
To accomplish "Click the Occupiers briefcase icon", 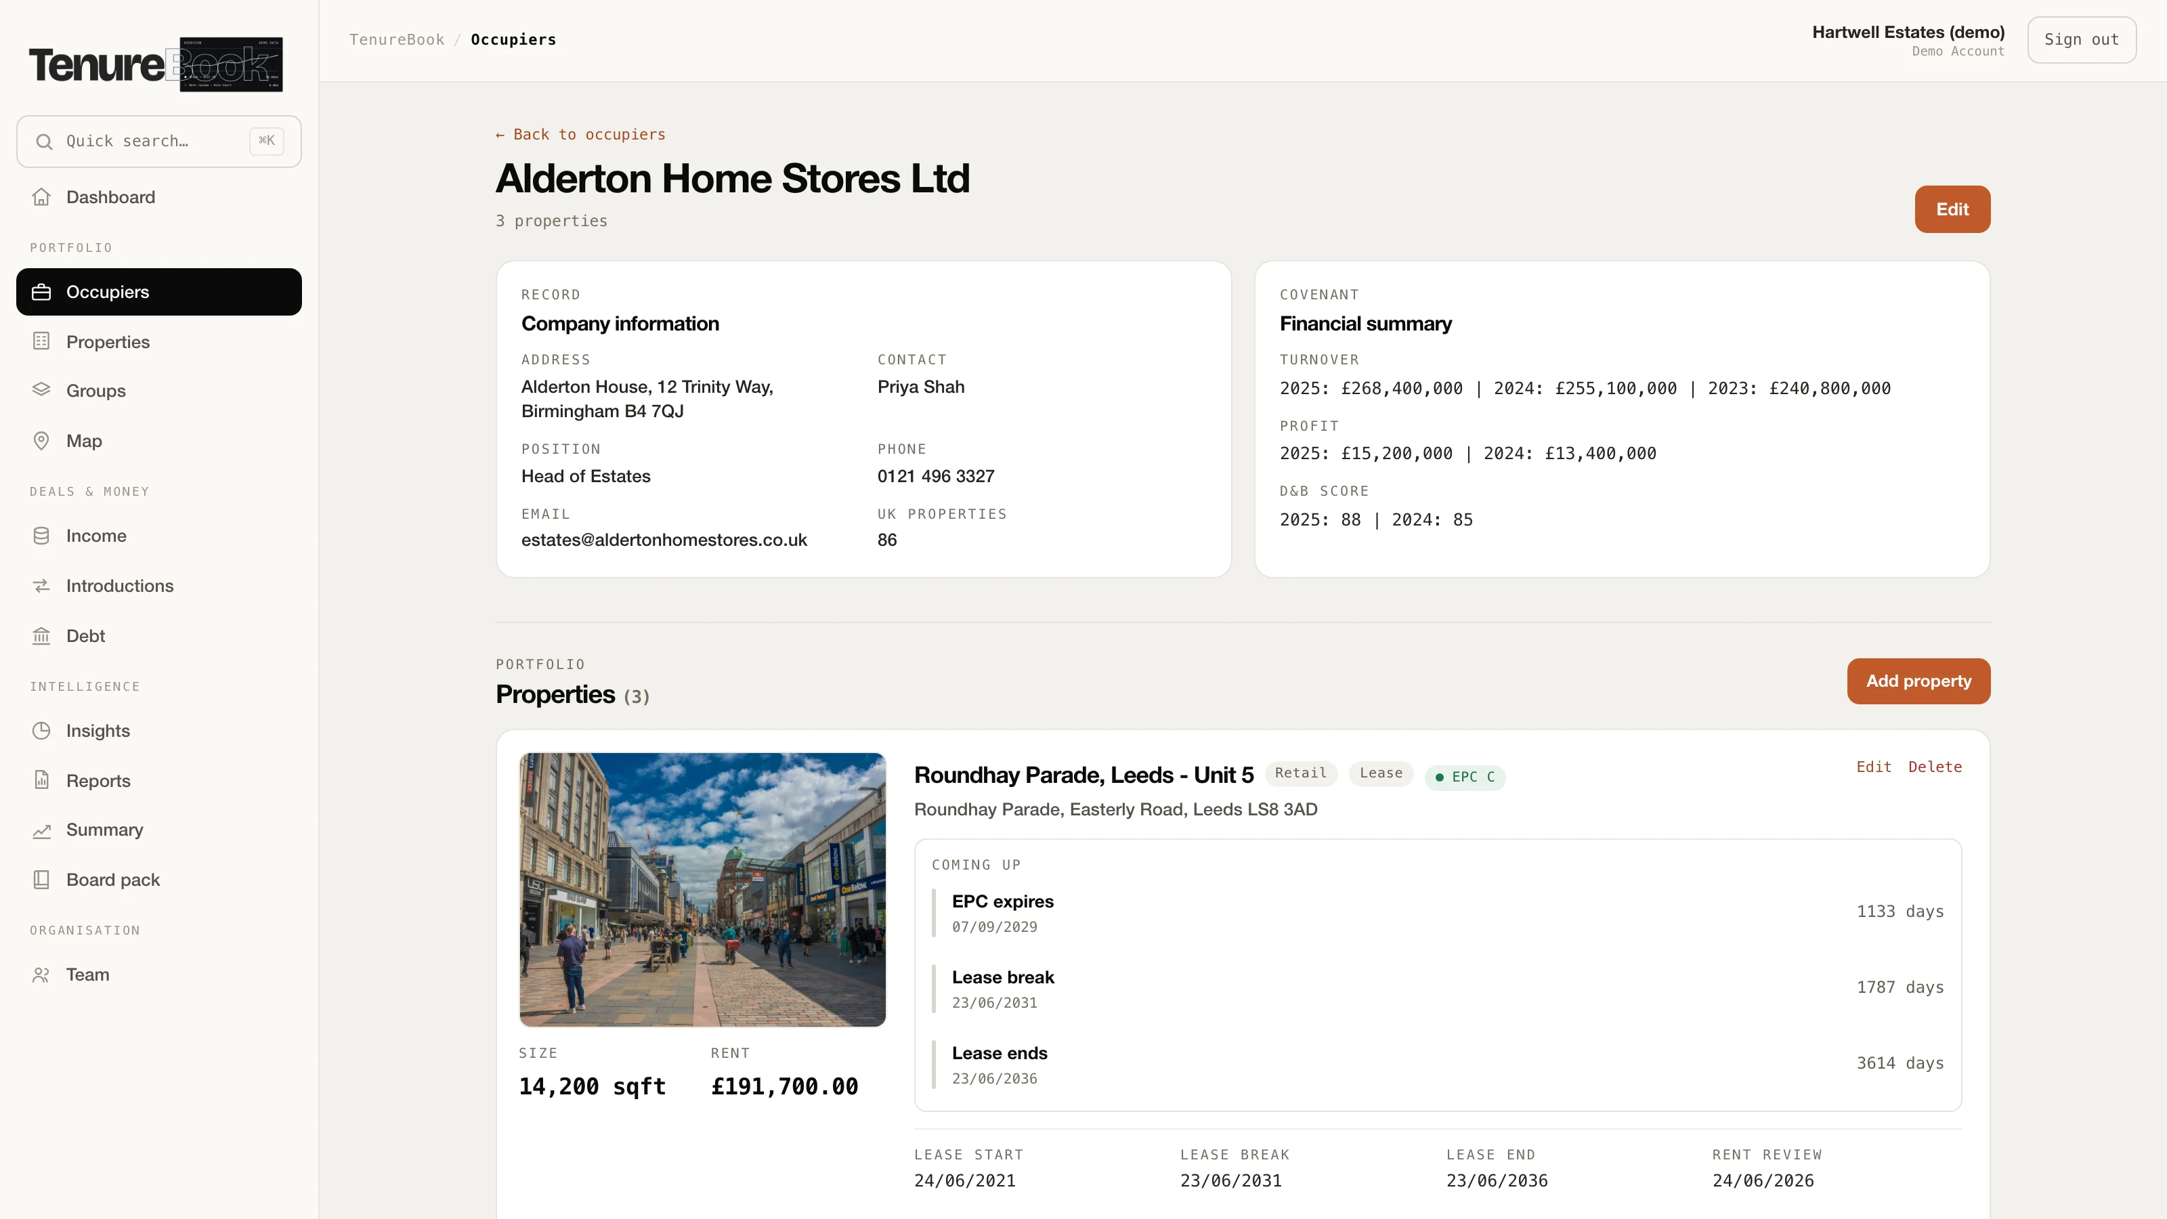I will pos(41,292).
